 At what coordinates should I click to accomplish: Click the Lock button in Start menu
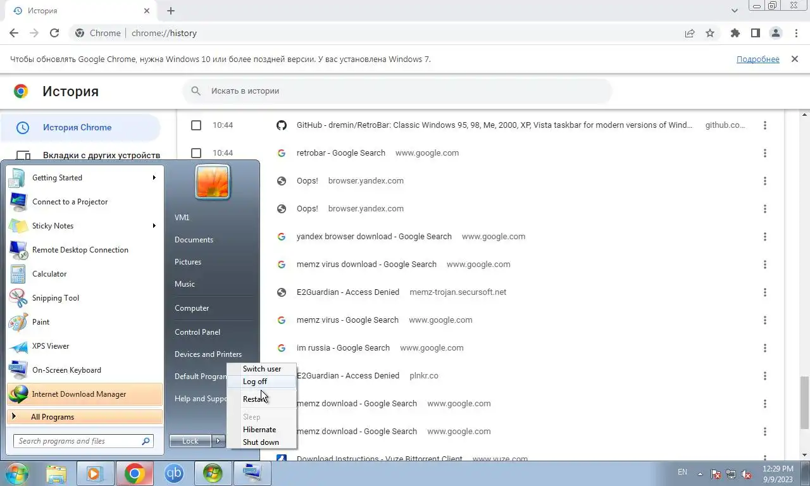click(190, 441)
